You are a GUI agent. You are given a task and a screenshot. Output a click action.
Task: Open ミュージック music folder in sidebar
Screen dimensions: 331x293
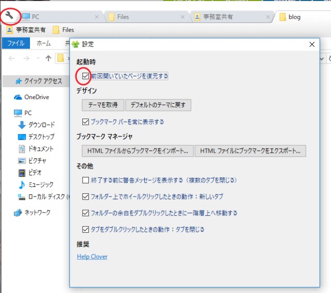(x=22, y=185)
